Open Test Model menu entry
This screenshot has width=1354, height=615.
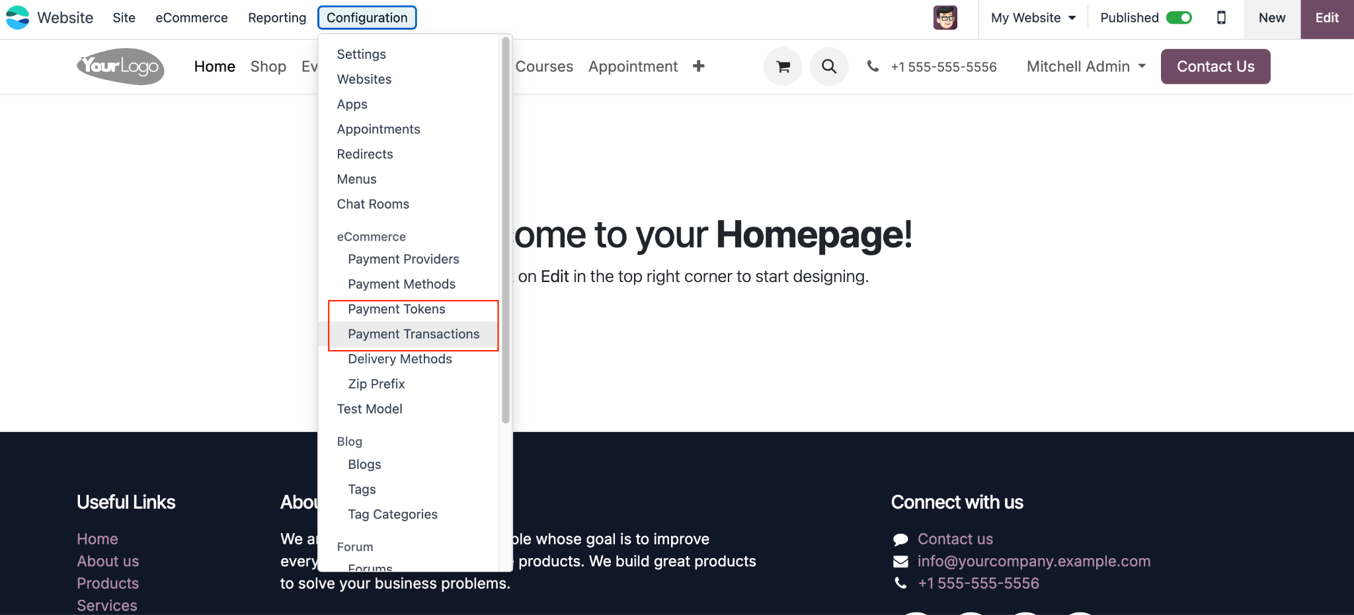click(370, 410)
